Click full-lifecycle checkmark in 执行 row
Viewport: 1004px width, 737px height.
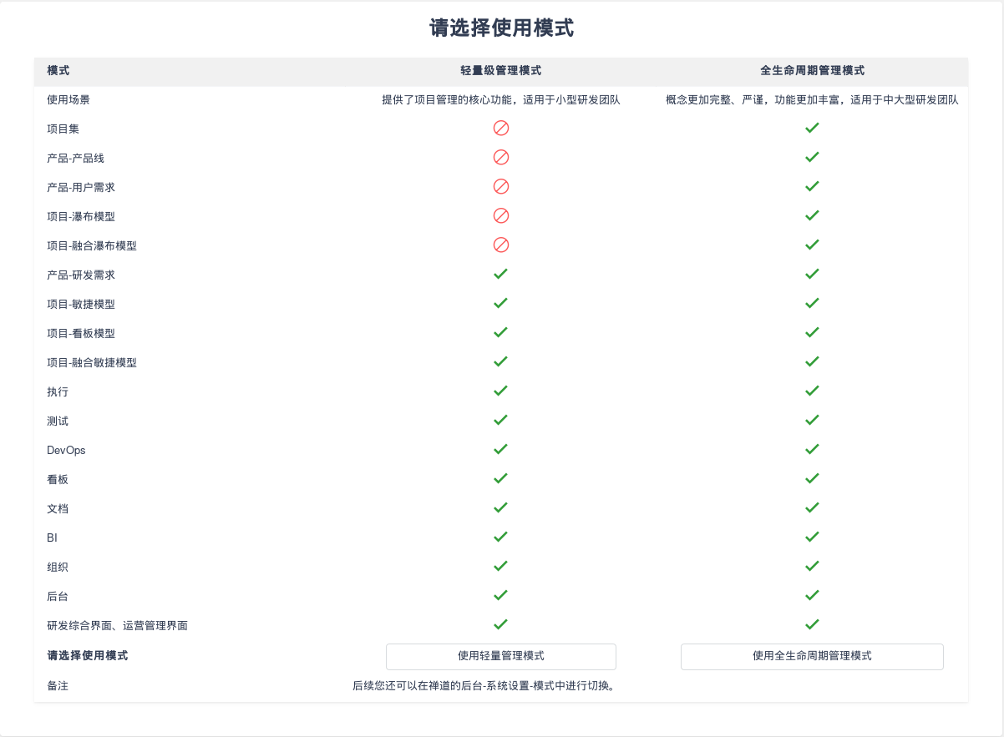(x=812, y=391)
